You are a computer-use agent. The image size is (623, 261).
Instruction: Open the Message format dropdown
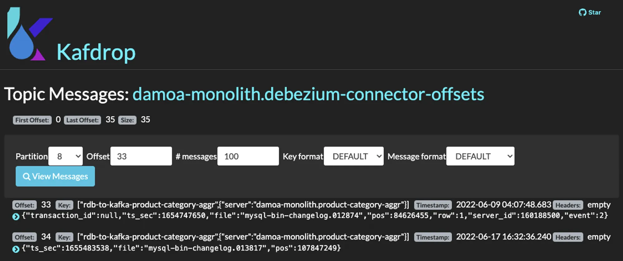click(x=480, y=156)
